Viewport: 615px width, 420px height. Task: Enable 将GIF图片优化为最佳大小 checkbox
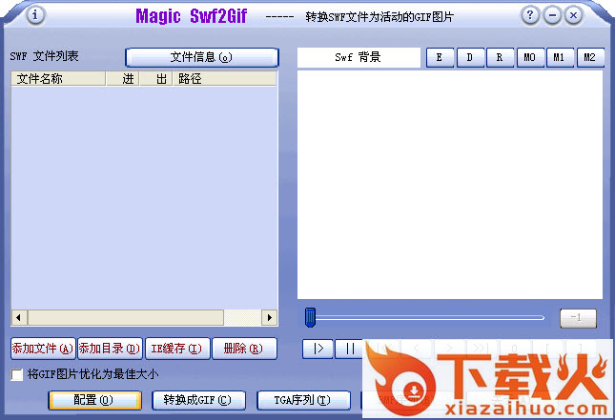click(17, 374)
